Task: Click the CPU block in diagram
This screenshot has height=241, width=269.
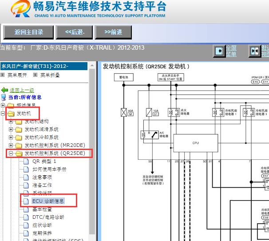Action: click(196, 143)
